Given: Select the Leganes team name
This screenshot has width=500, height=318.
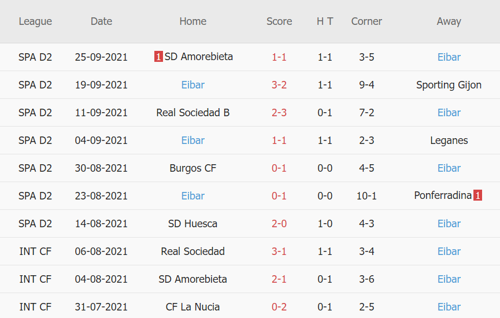Looking at the screenshot, I should (x=449, y=140).
